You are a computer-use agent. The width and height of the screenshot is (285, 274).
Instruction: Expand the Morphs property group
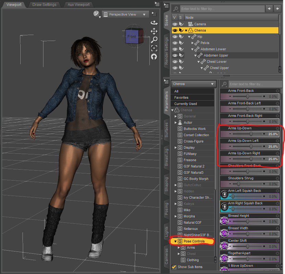pos(175,216)
